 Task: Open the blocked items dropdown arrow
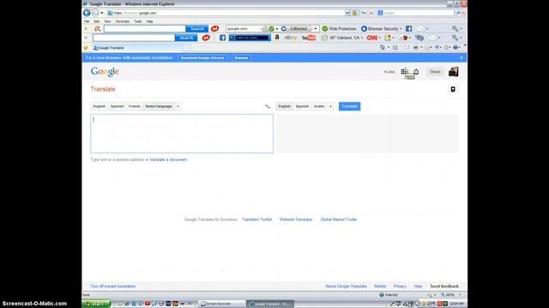(316, 28)
